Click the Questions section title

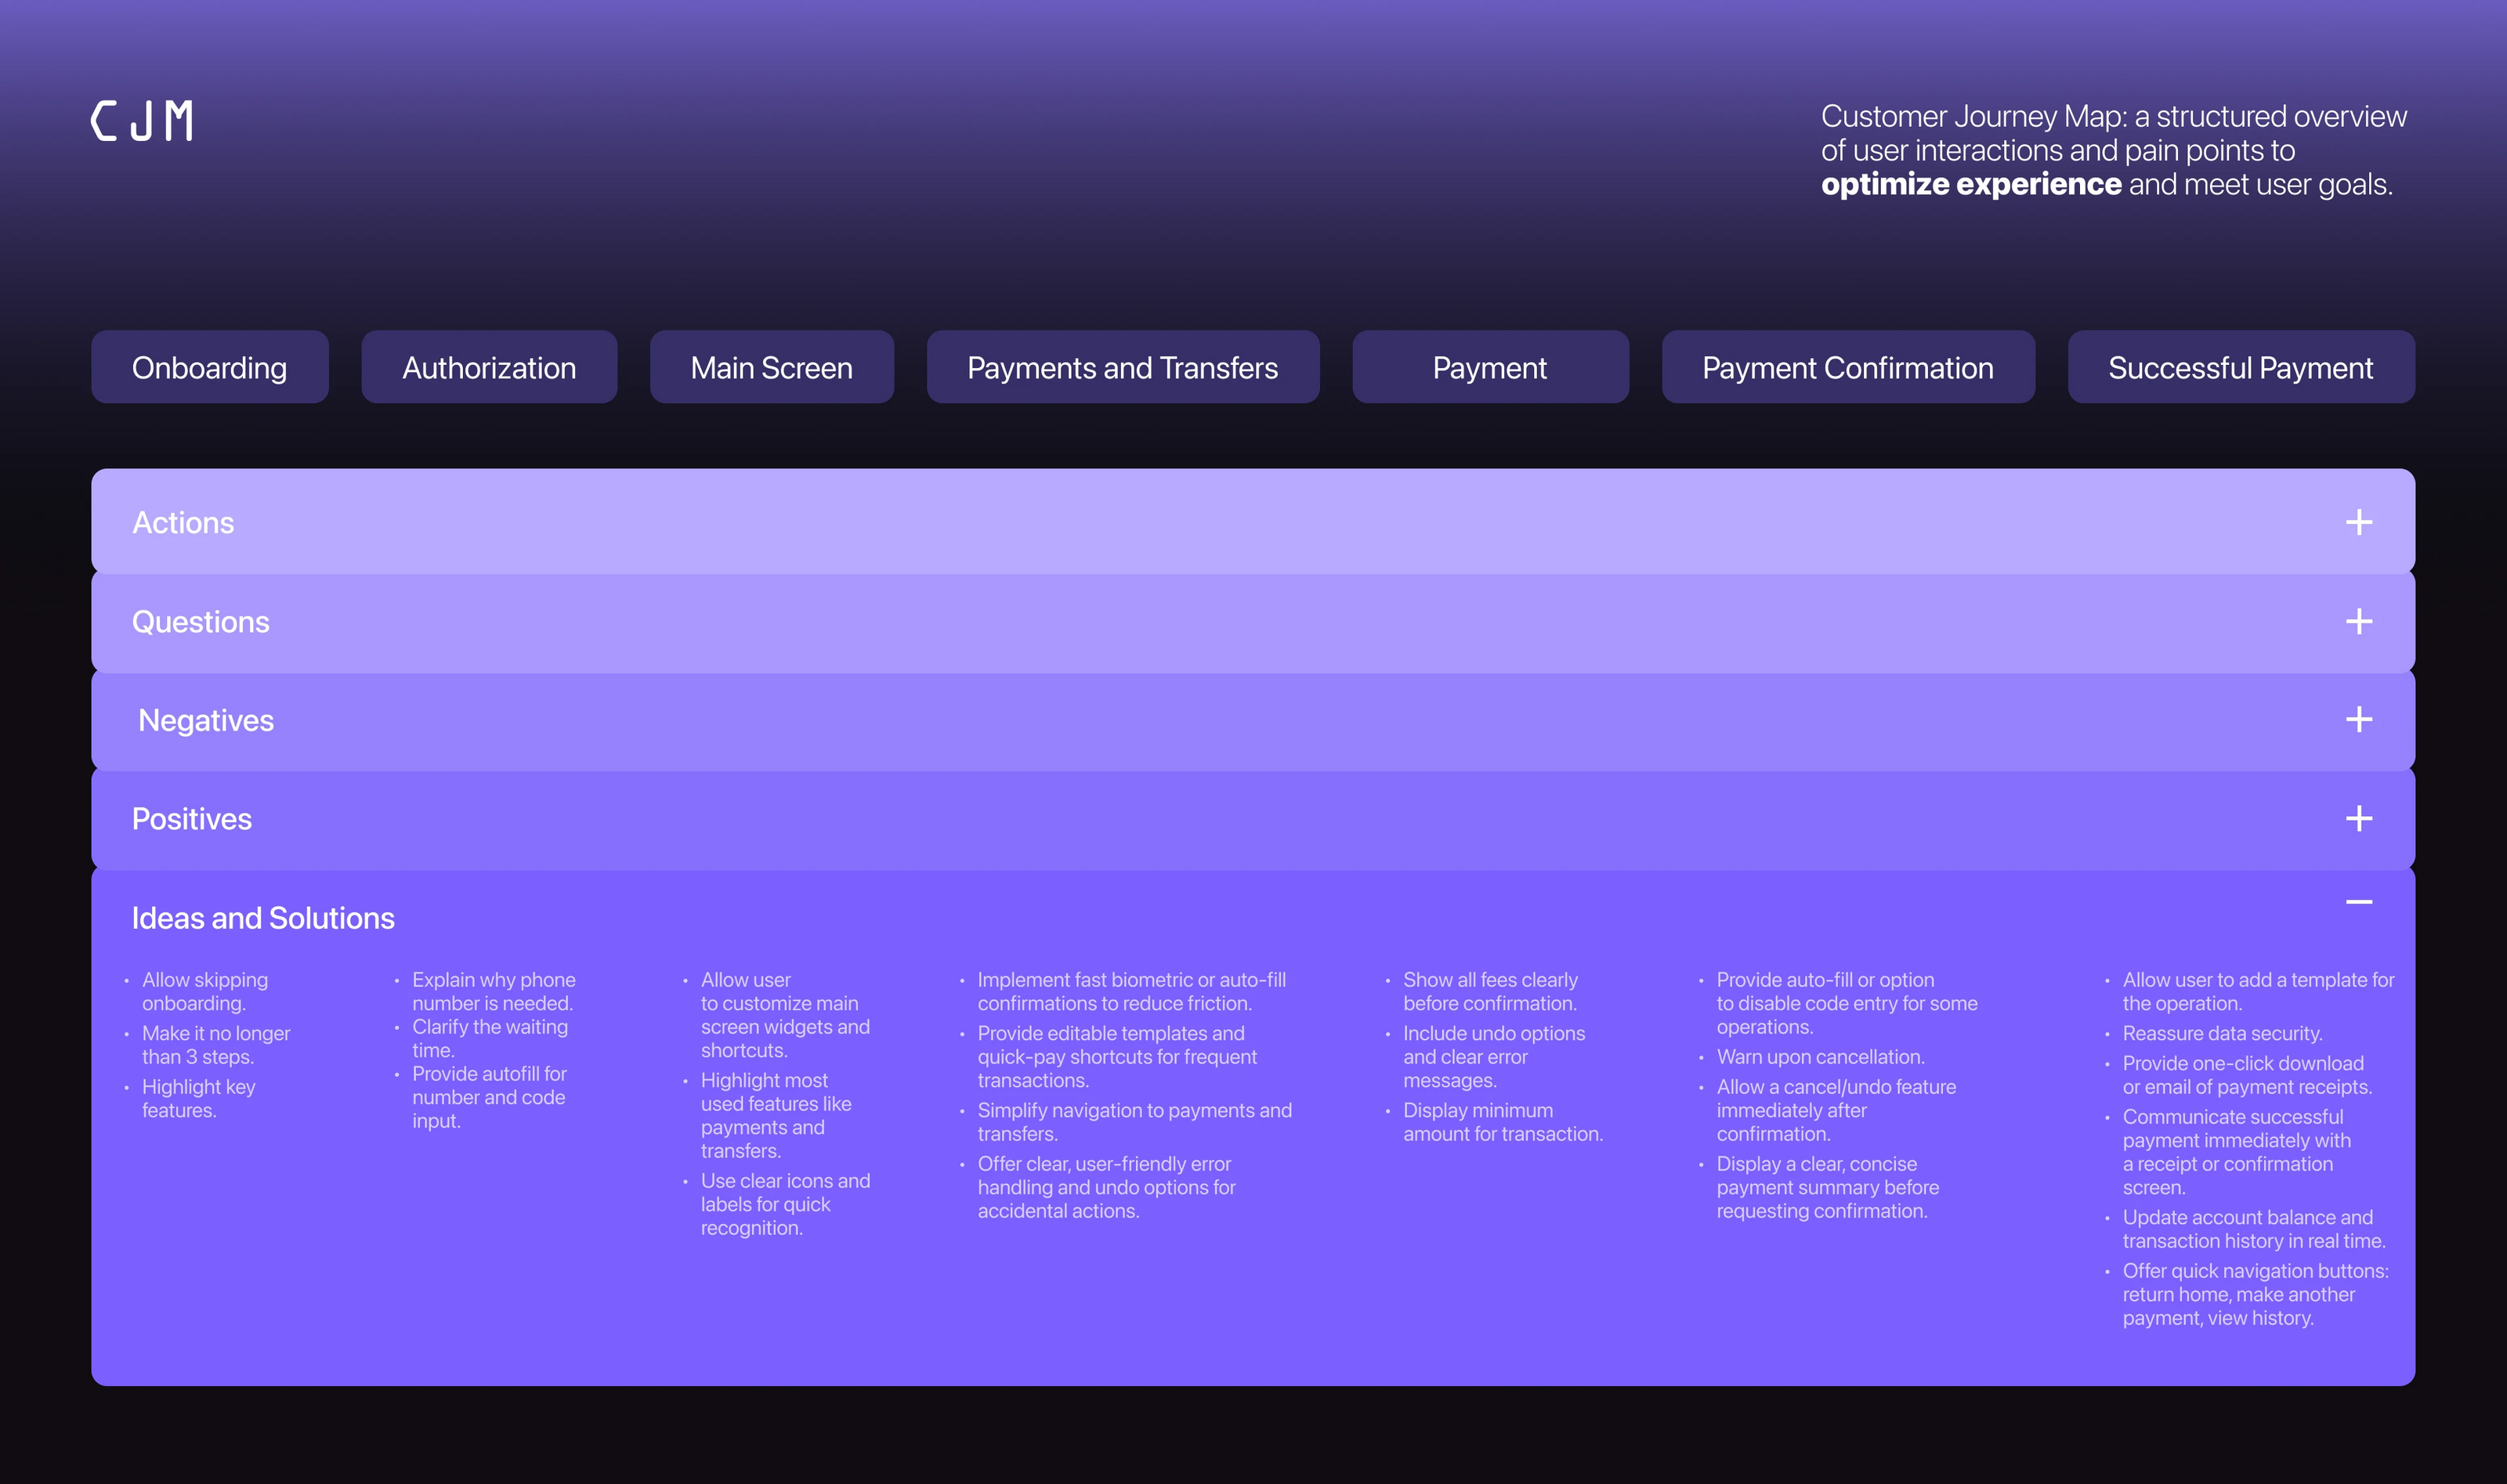[x=200, y=621]
